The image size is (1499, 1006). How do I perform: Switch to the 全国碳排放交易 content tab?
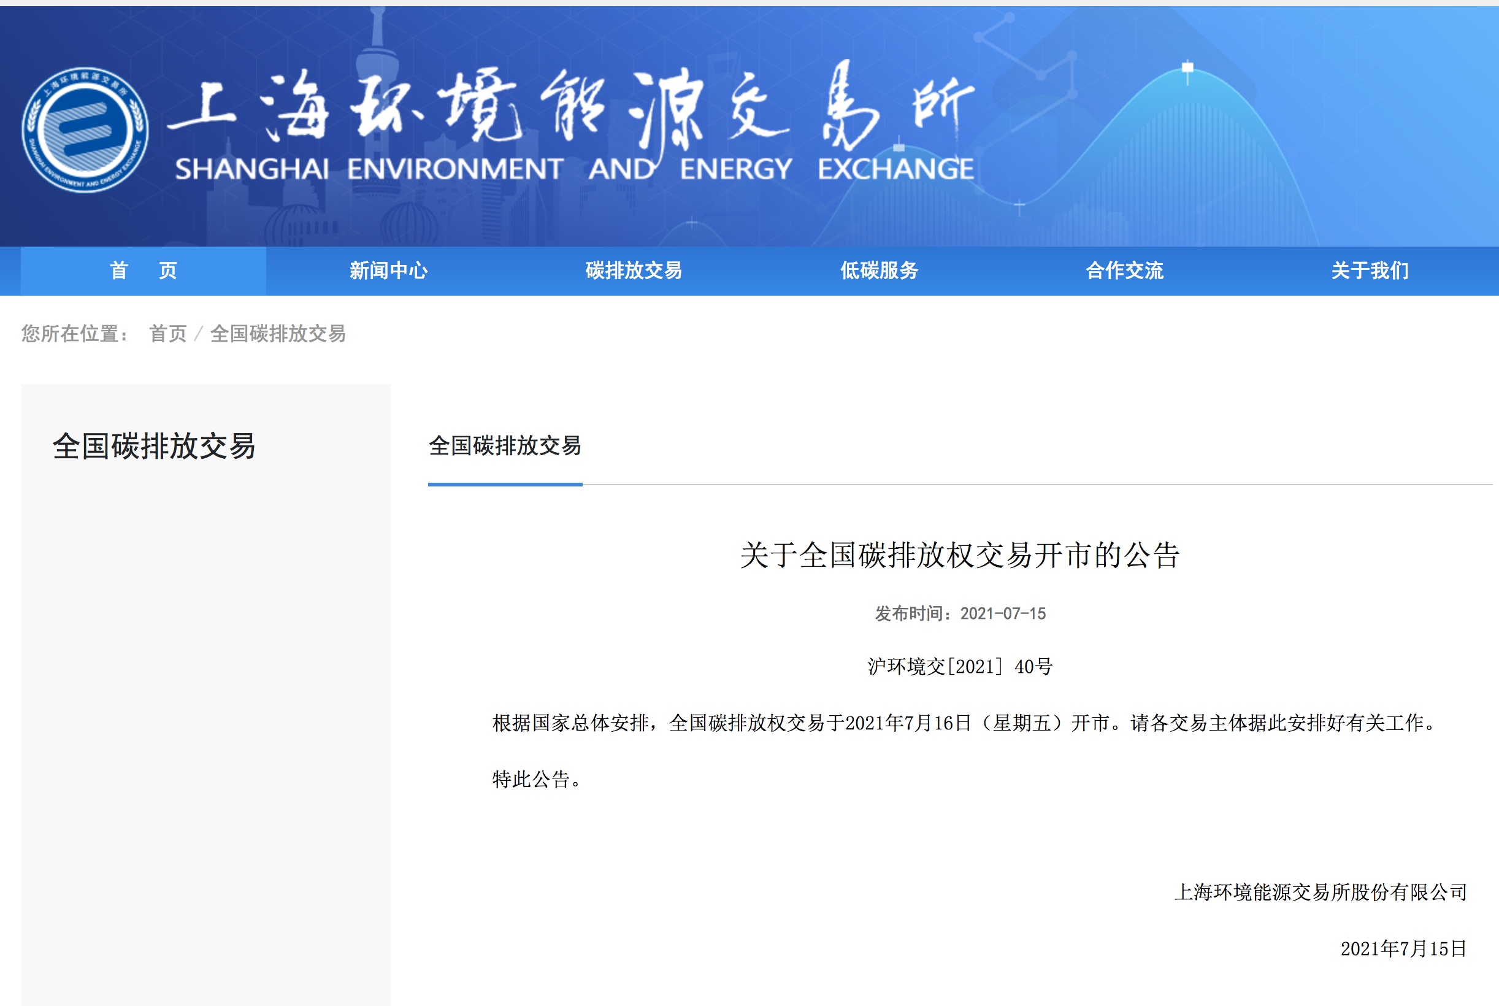tap(505, 446)
